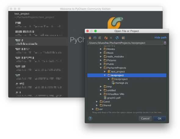This screenshot has width=180, height=139.
Task: Open the path history icon beside path field
Action: pos(165,43)
